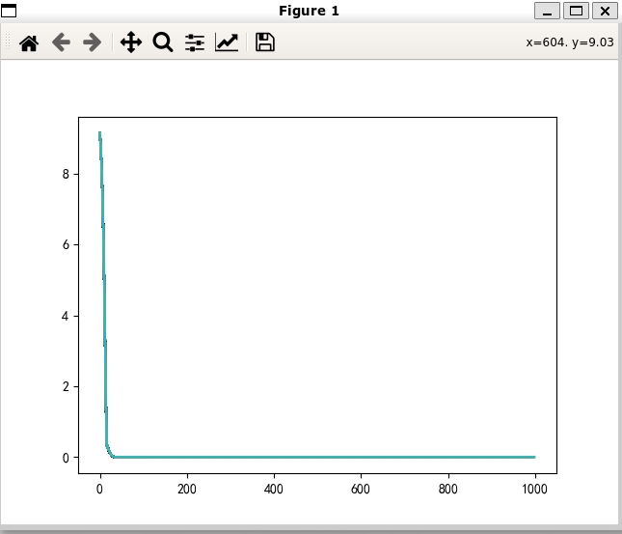Click the toolbar drag handle grip

[8, 42]
